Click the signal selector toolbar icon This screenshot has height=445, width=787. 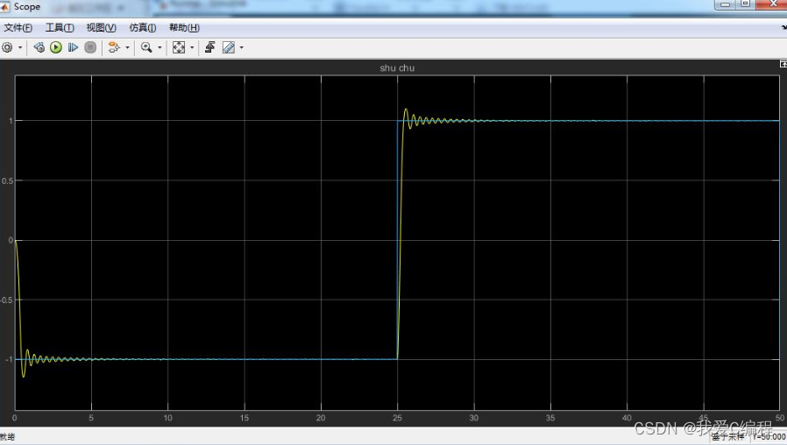[x=113, y=47]
